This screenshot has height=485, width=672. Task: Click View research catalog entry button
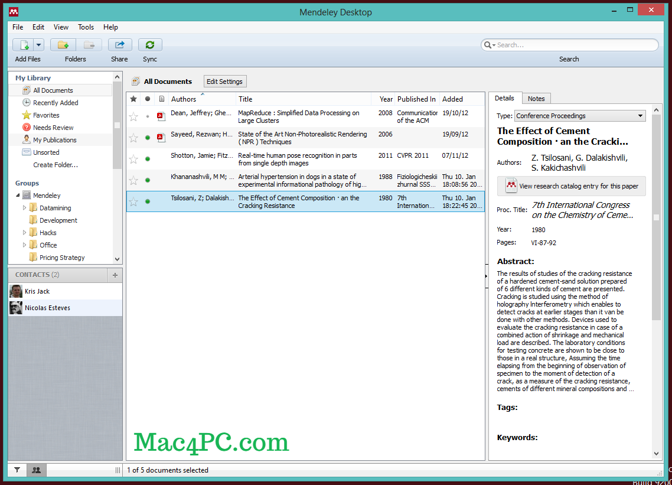coord(571,186)
